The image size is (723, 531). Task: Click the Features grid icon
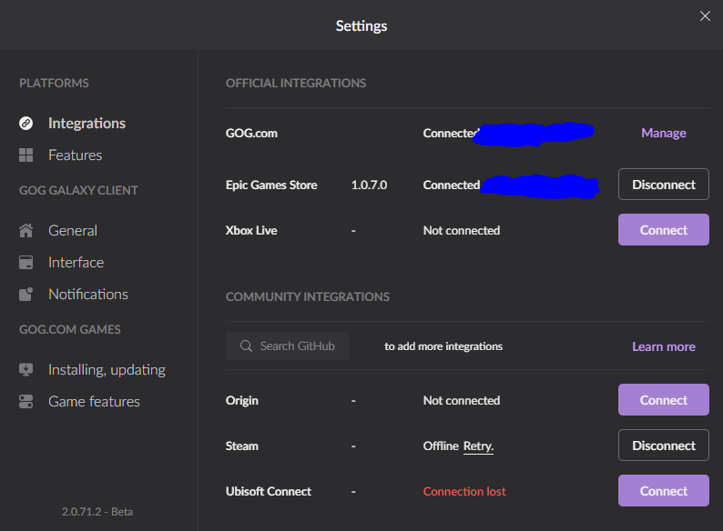pyautogui.click(x=25, y=155)
